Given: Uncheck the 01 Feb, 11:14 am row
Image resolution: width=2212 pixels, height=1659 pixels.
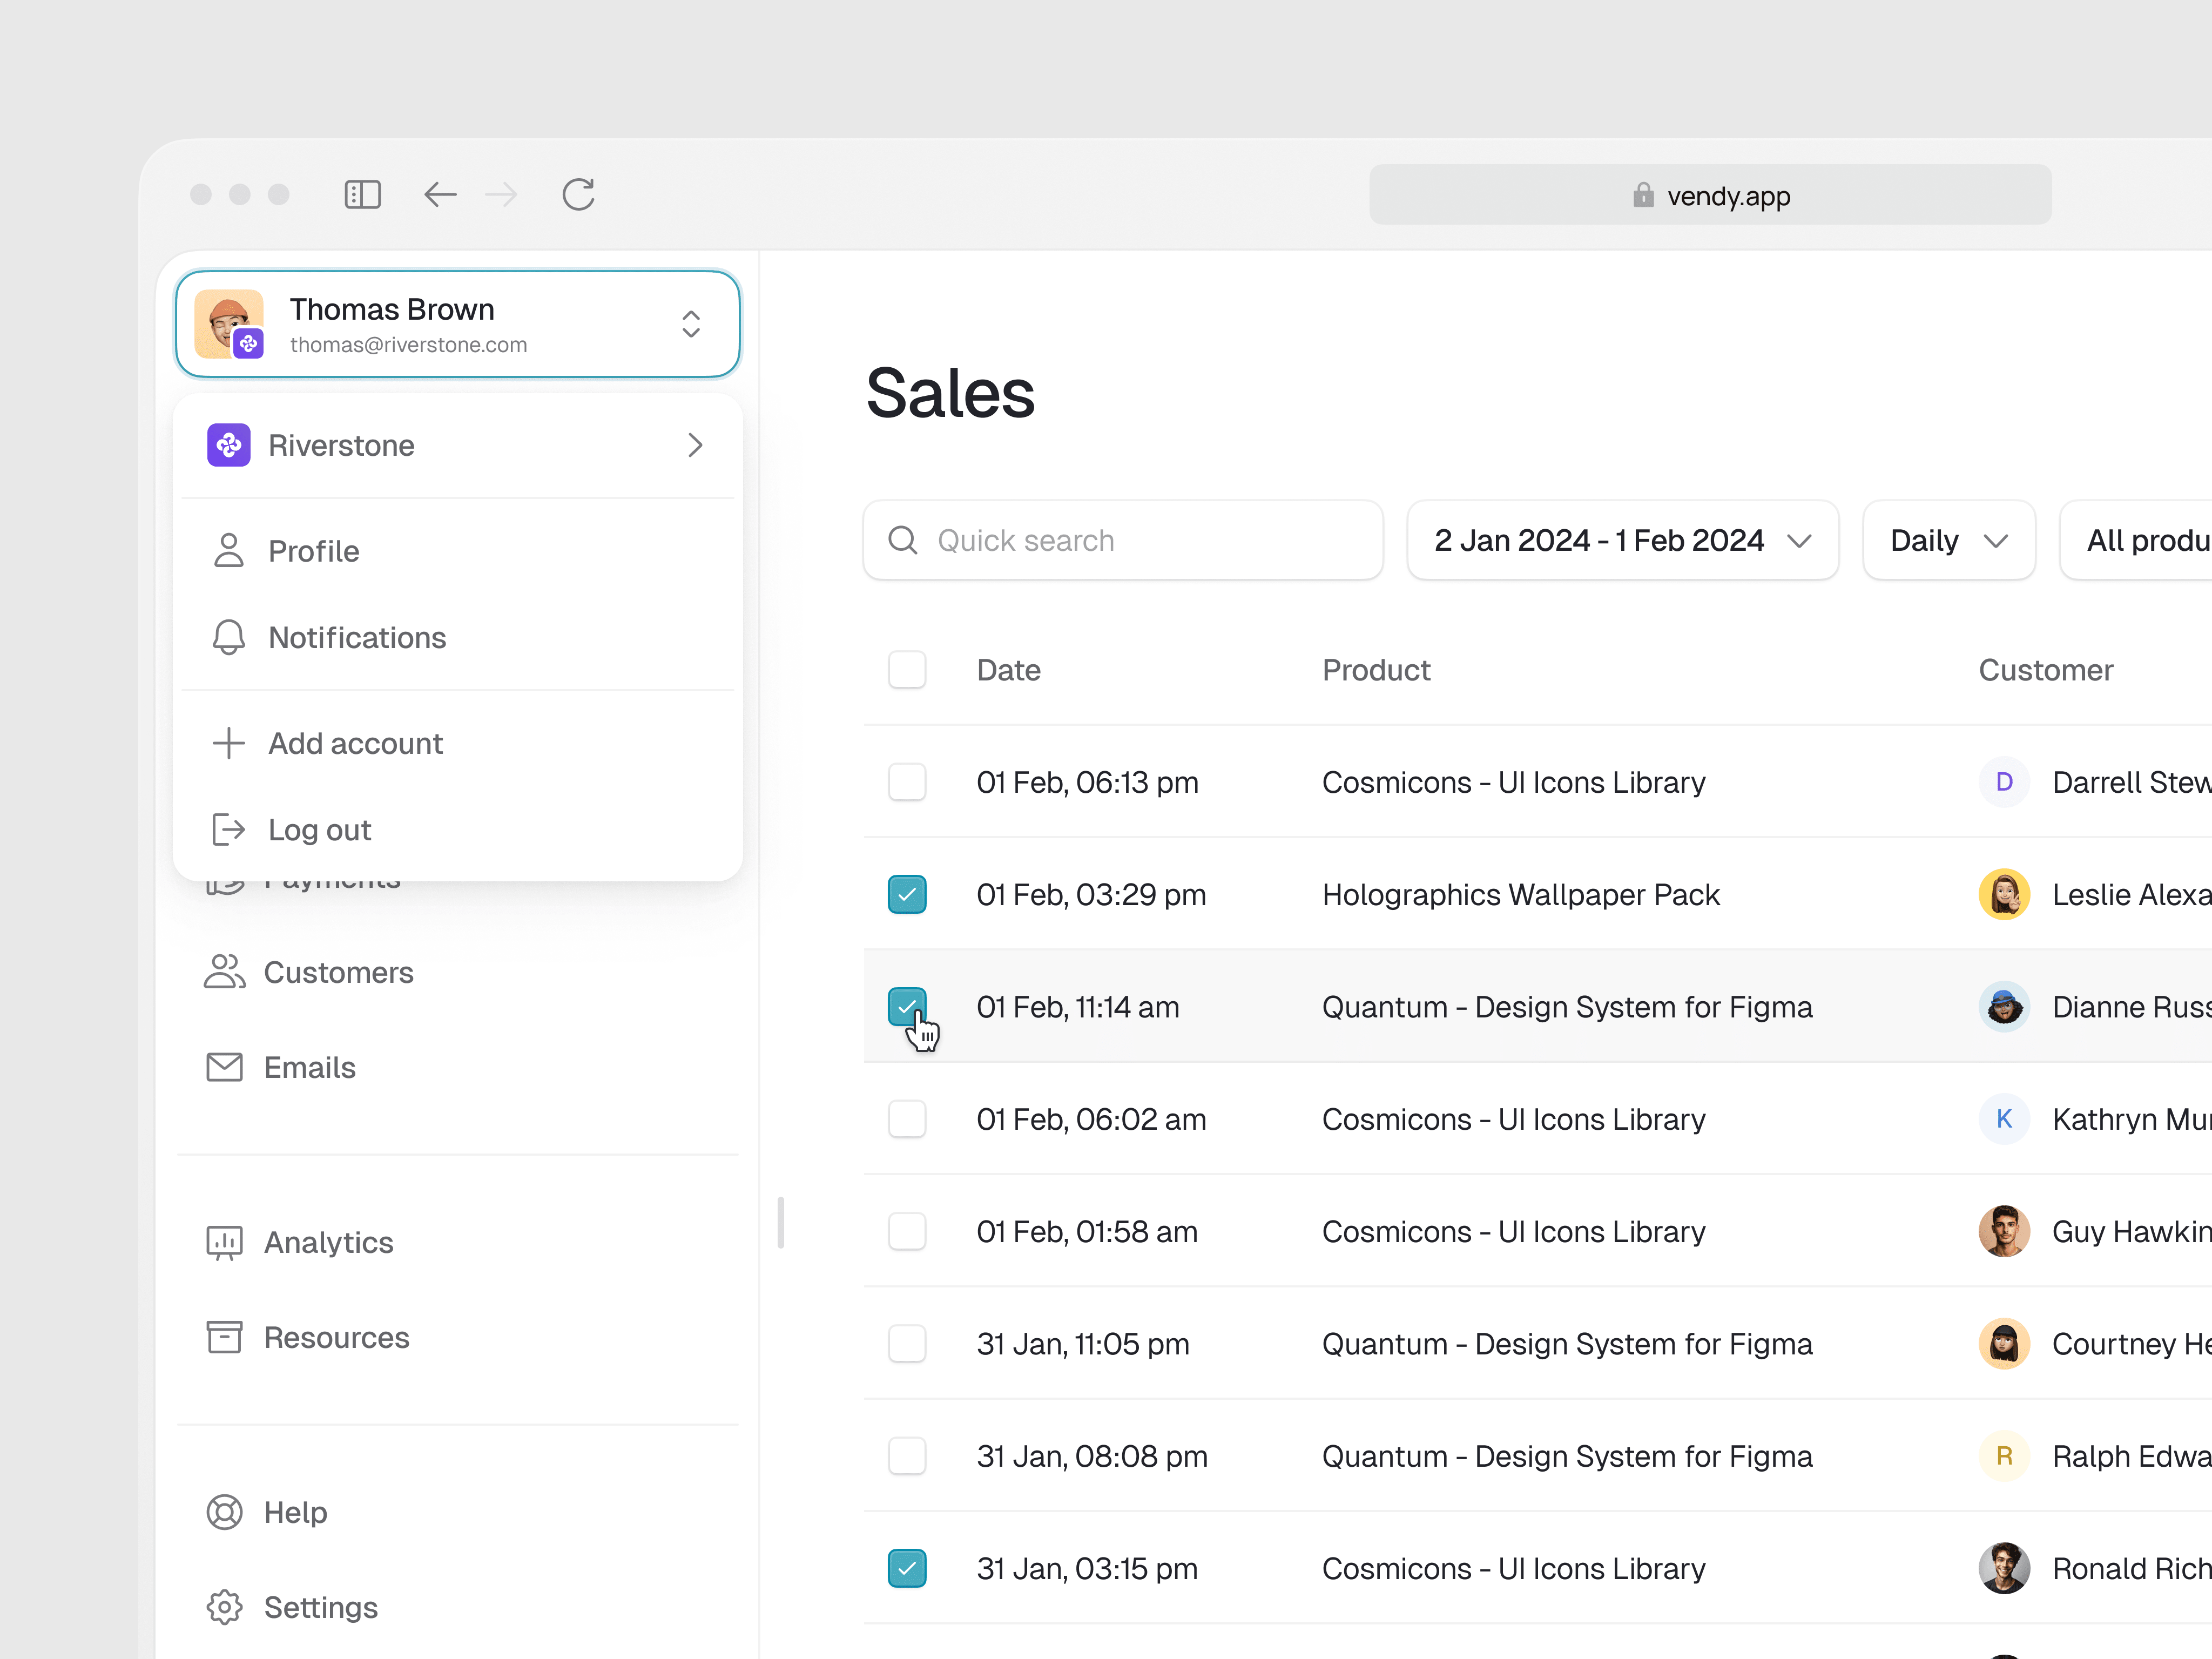Looking at the screenshot, I should (907, 1007).
